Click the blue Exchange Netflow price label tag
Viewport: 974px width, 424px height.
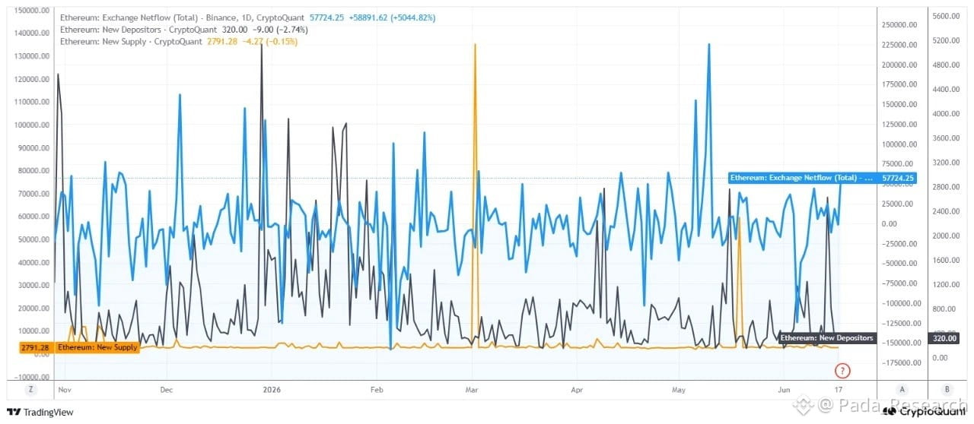click(x=801, y=178)
